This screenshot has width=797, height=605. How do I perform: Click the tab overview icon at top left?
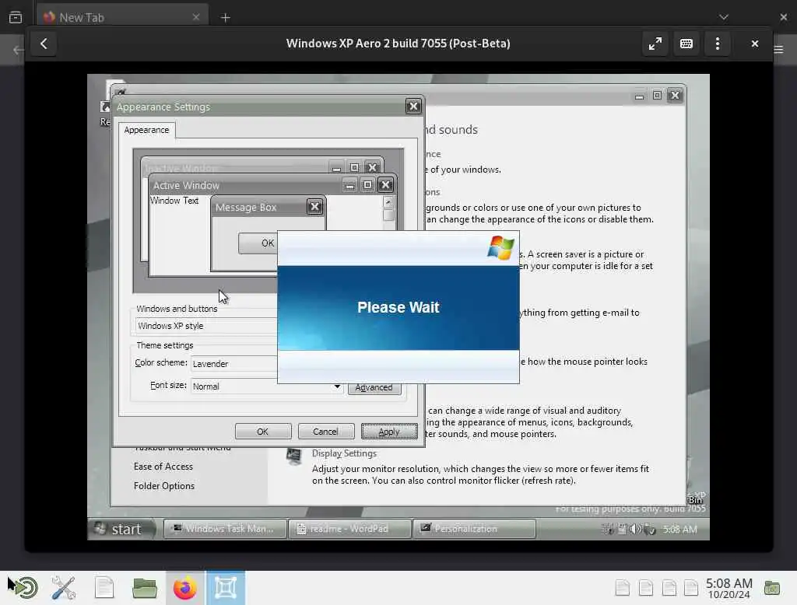[16, 17]
